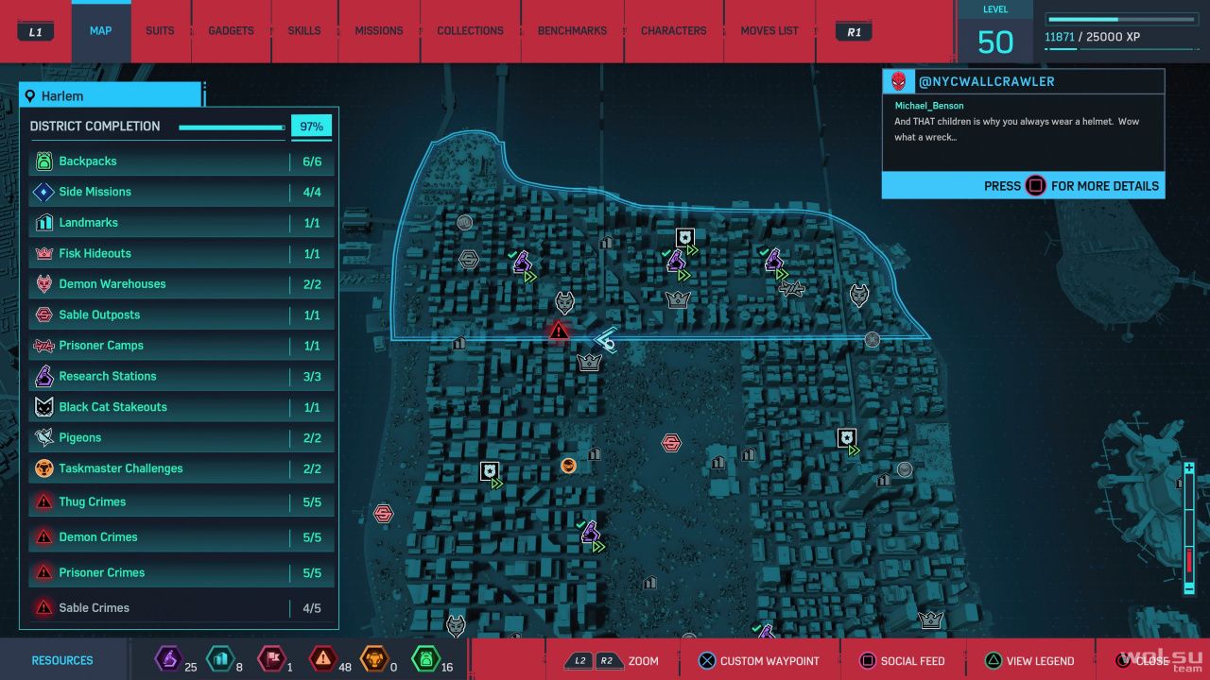Switch to the Collections tab

point(470,31)
